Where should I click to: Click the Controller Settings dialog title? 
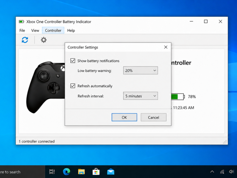(x=83, y=47)
